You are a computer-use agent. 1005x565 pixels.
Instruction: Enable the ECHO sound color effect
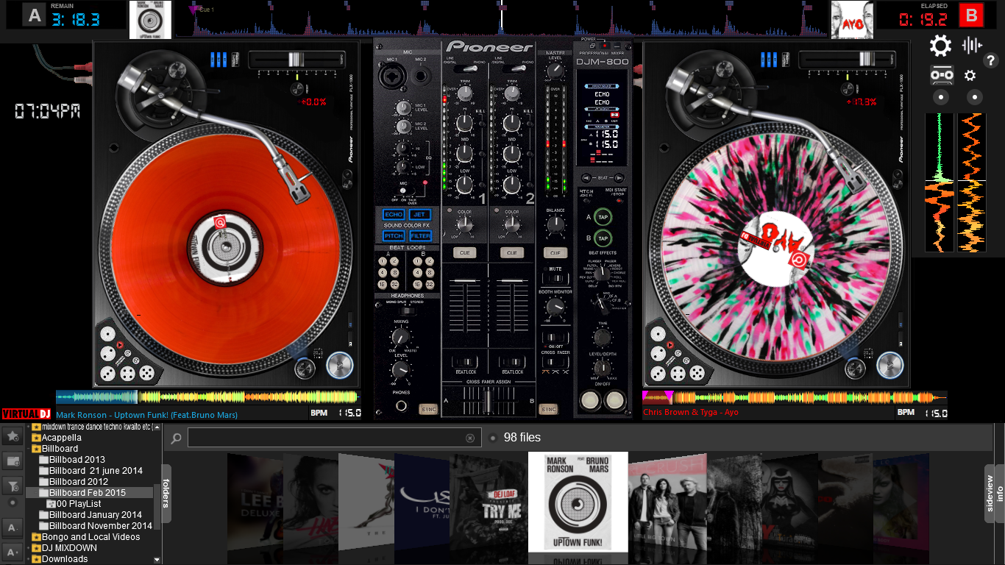click(x=394, y=214)
